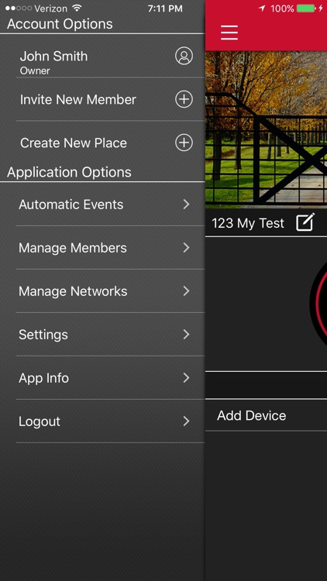Select Automatic Events menu item
Image resolution: width=327 pixels, height=581 pixels.
click(110, 205)
